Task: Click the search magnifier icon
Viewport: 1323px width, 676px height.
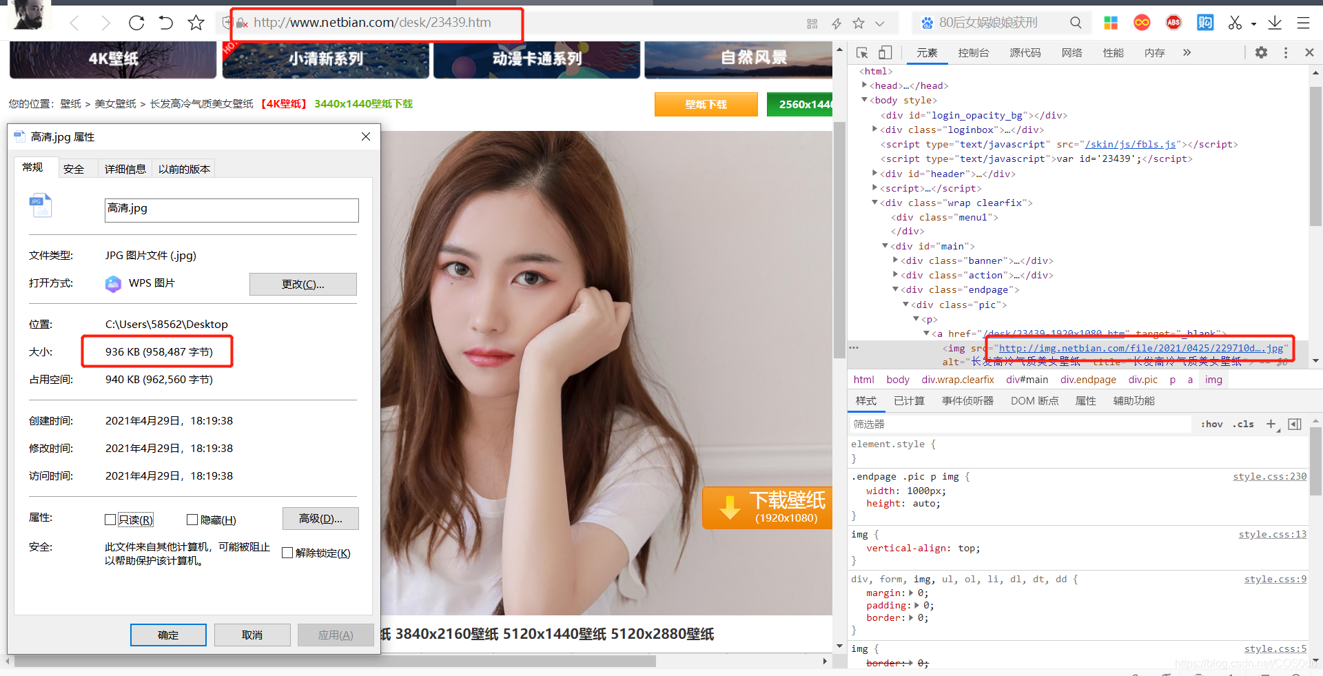Action: (x=1076, y=23)
